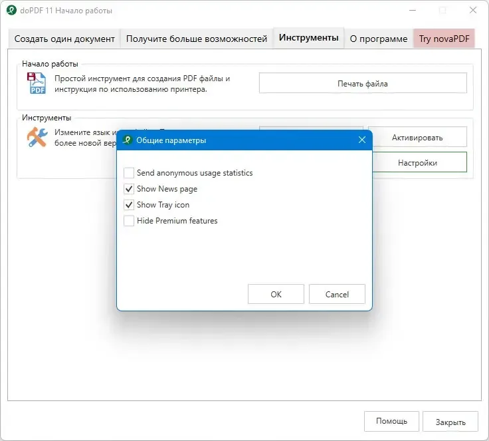Click the hammer and wrench tools icon

[37, 137]
